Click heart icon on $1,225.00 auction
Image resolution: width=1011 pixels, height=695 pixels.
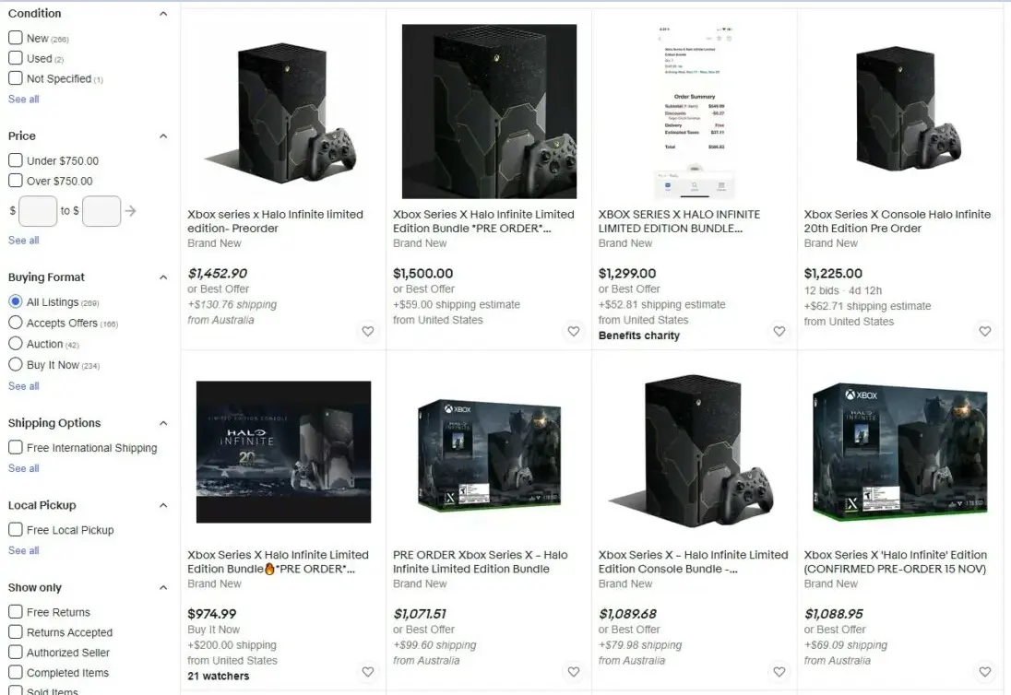(984, 331)
